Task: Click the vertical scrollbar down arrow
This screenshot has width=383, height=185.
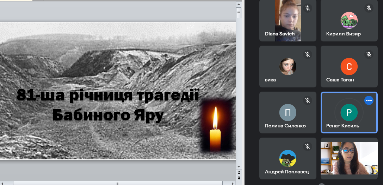Action: [x=239, y=166]
